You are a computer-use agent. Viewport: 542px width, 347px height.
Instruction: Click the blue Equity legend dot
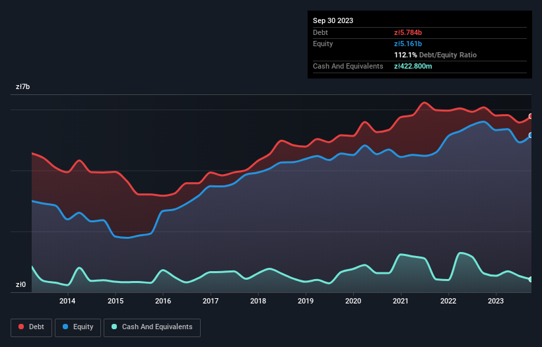click(65, 327)
